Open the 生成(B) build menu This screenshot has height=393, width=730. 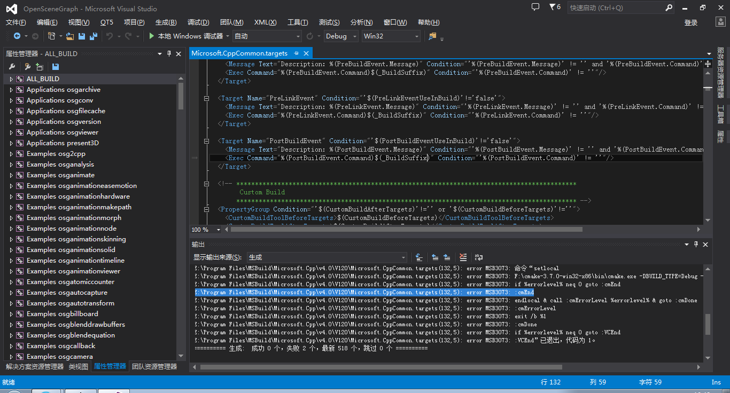(166, 22)
